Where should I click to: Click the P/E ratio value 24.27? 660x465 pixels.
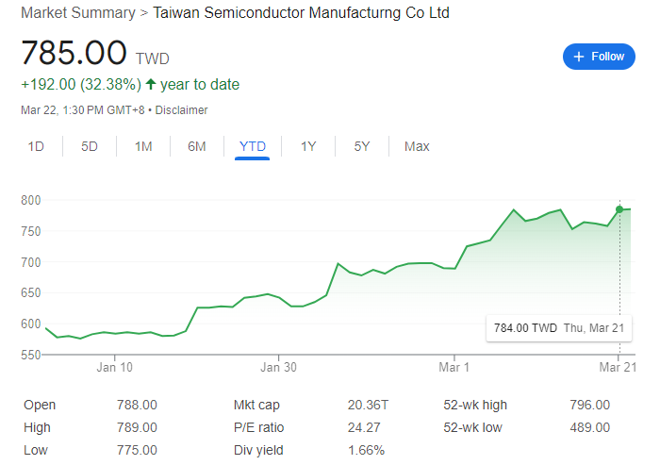tap(364, 427)
